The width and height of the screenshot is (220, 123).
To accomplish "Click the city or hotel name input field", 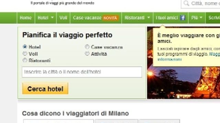I will (82, 72).
